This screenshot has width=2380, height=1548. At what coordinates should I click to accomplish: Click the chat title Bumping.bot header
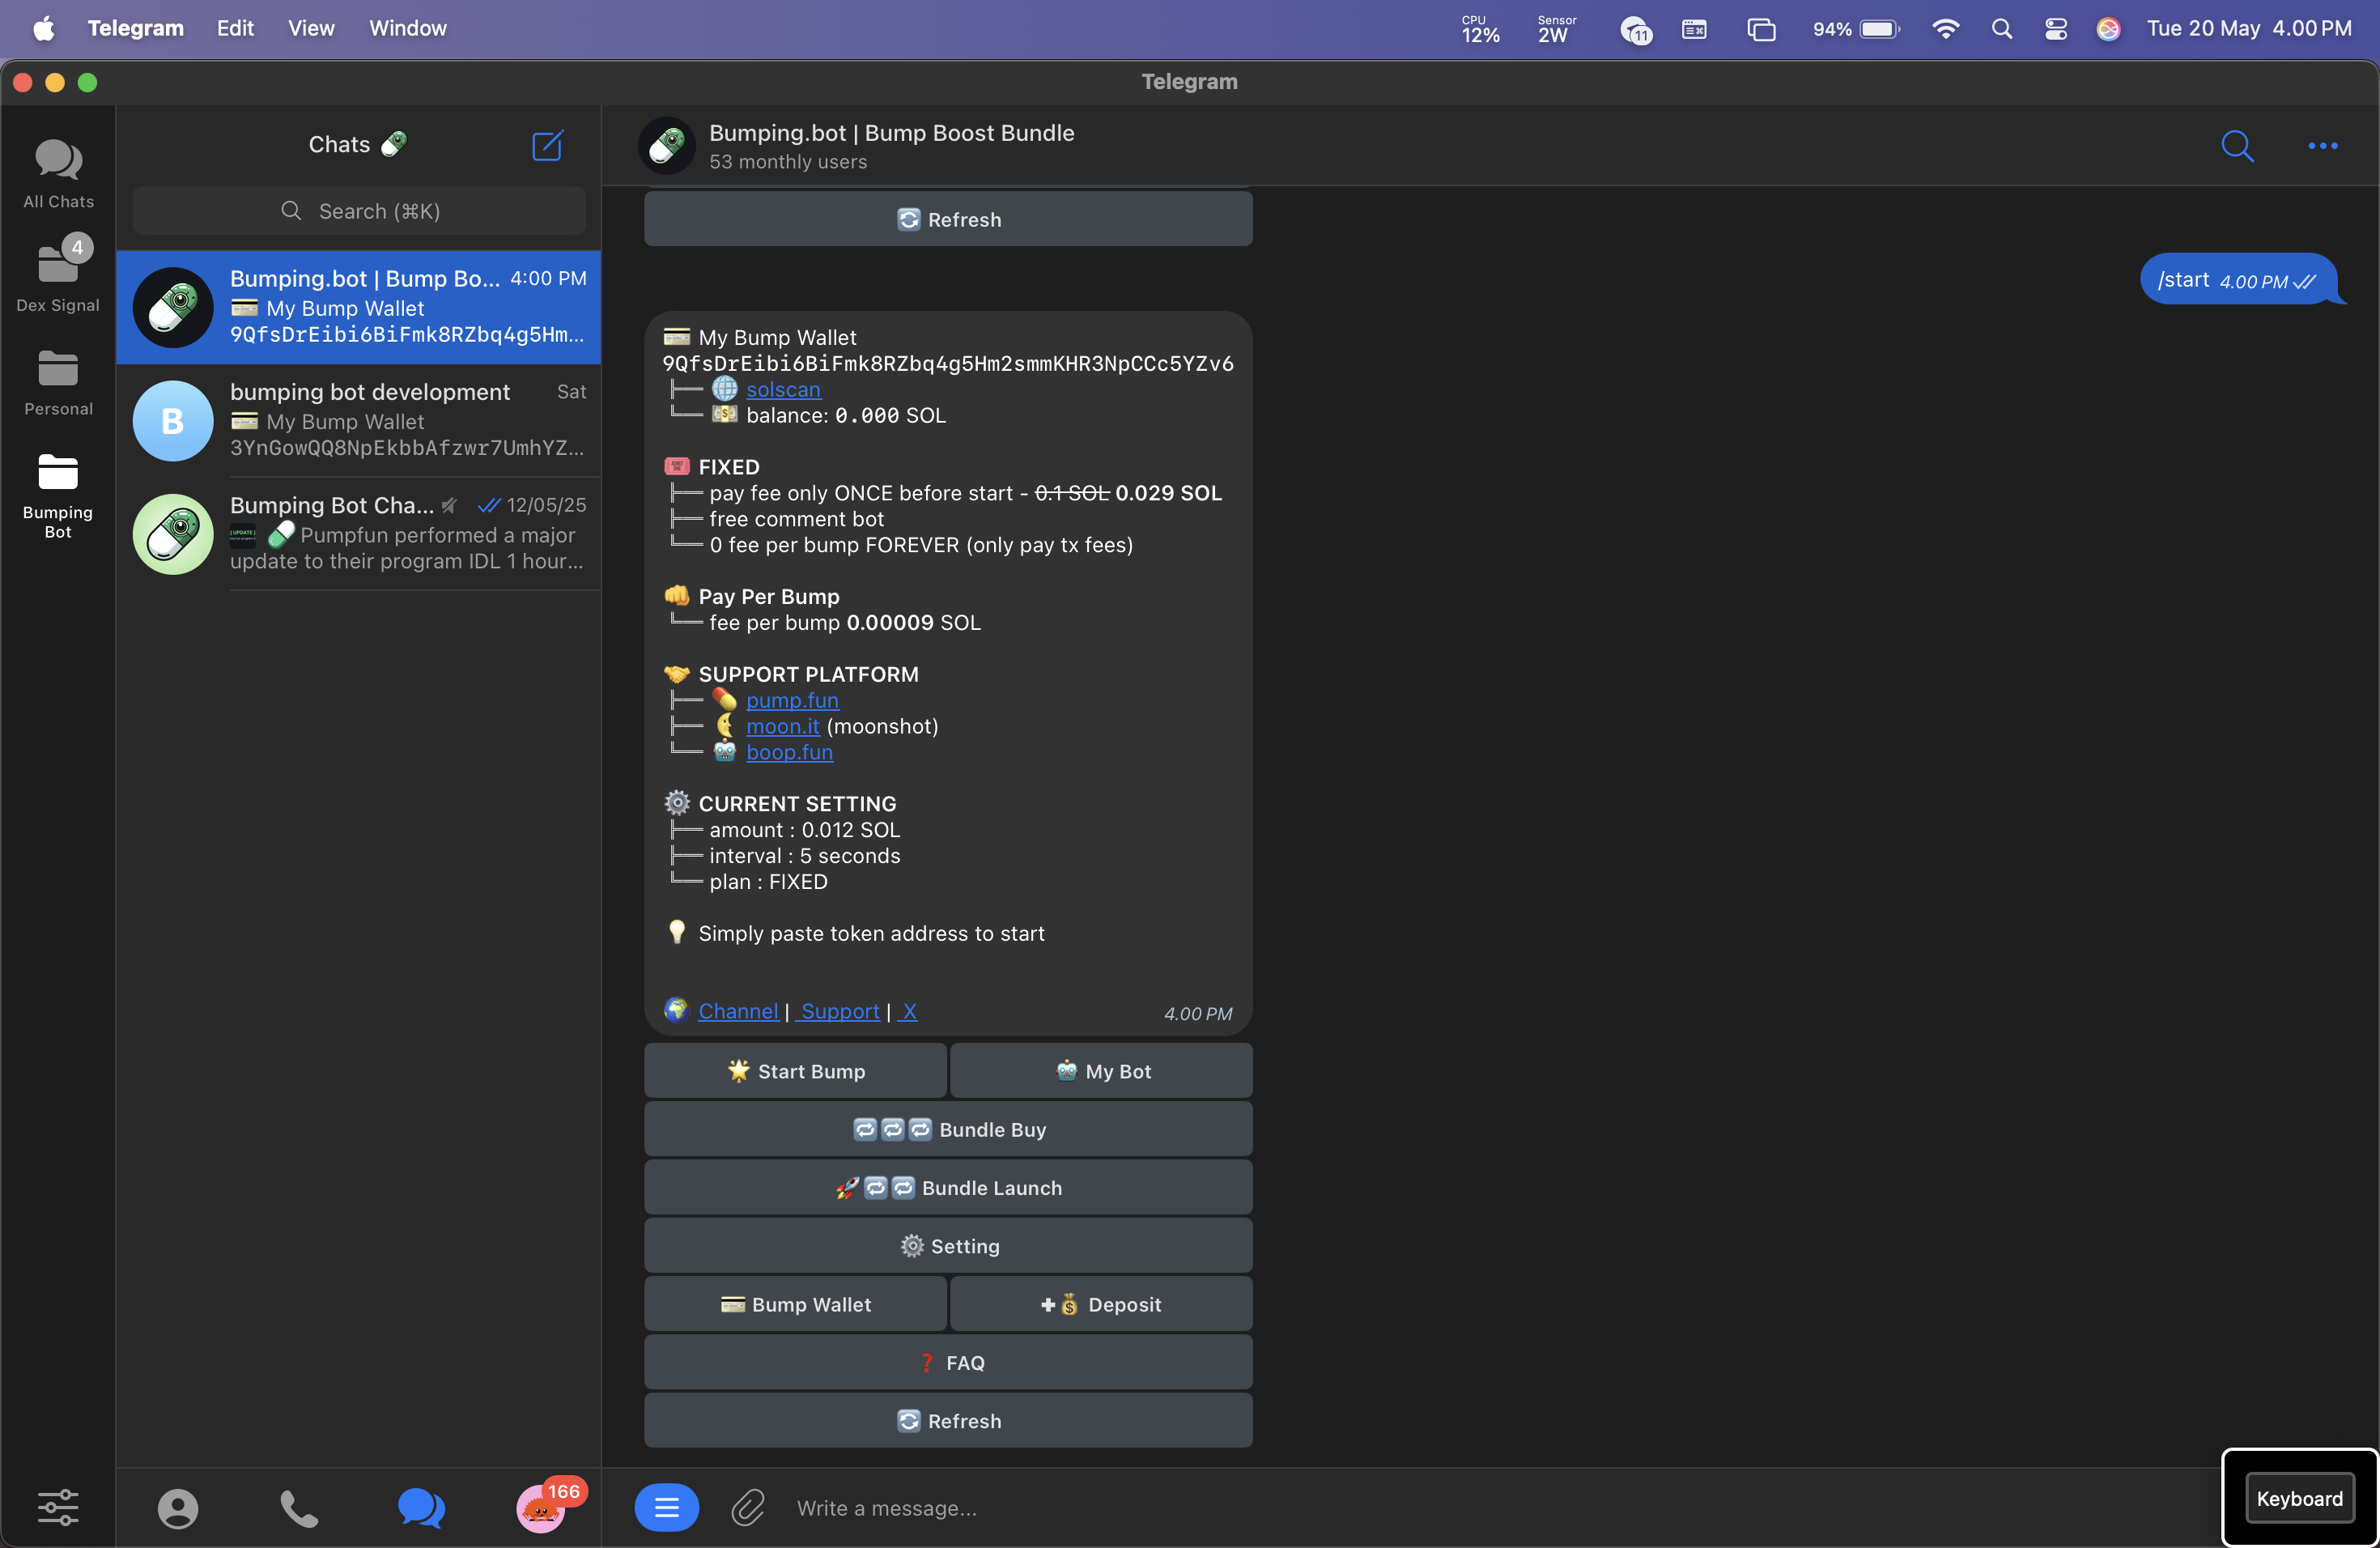[891, 133]
